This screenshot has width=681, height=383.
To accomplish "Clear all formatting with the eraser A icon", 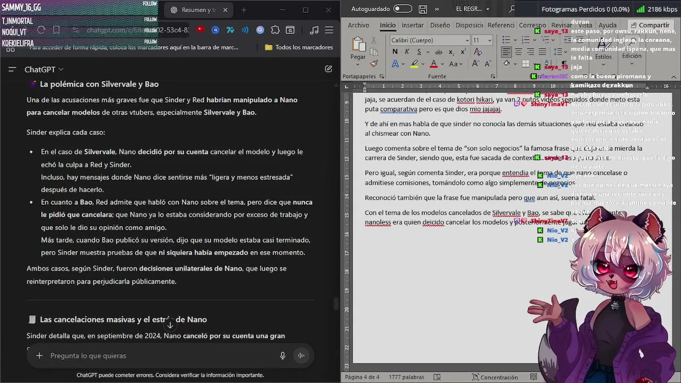I will [x=478, y=52].
